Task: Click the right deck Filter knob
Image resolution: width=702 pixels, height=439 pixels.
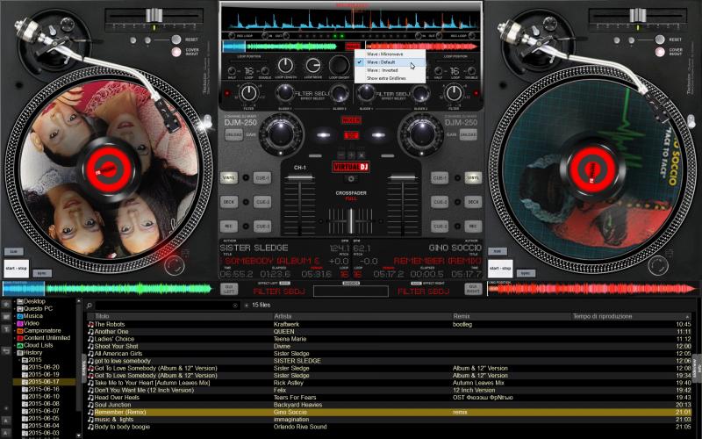Action: (454, 94)
